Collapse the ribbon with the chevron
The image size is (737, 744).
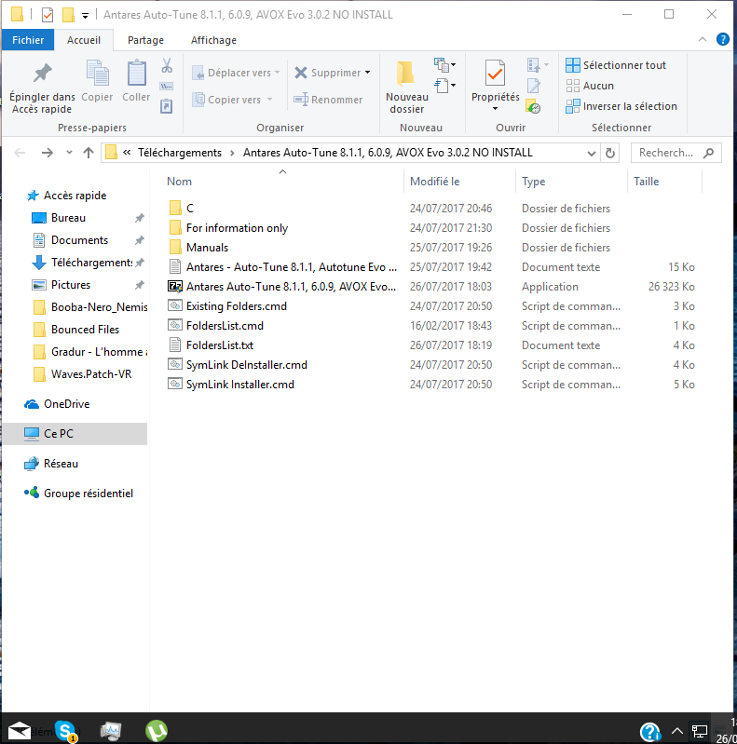(x=703, y=39)
